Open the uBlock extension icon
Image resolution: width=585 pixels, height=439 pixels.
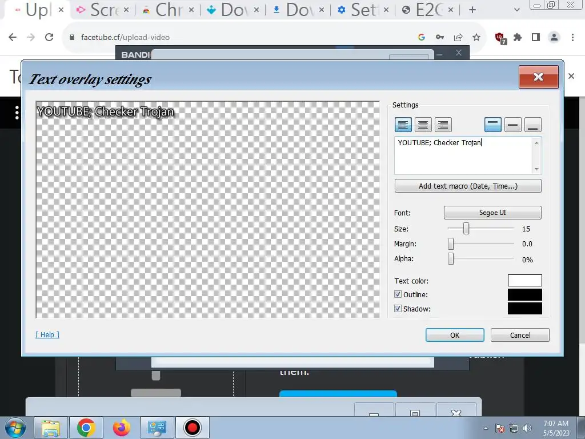500,38
